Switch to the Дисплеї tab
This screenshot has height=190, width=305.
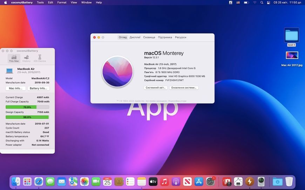135,37
